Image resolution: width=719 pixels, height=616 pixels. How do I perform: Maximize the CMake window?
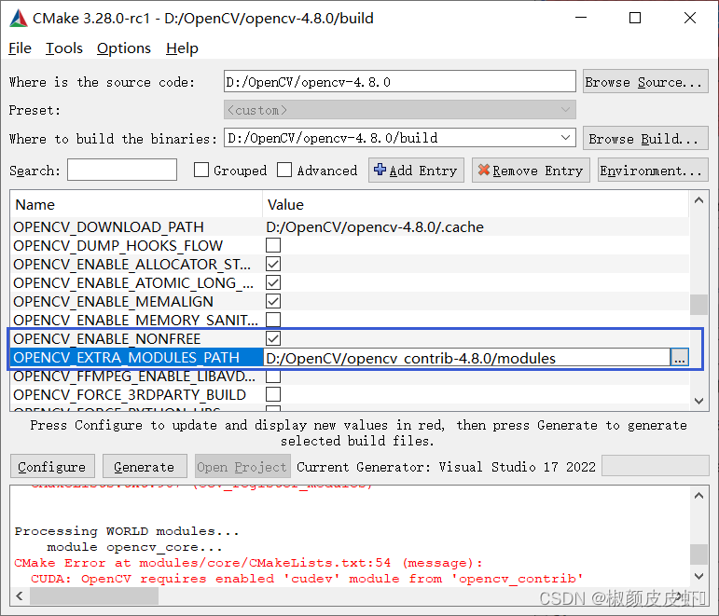pos(635,18)
